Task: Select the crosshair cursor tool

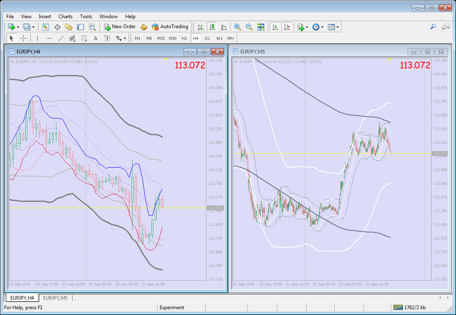Action: tap(24, 38)
